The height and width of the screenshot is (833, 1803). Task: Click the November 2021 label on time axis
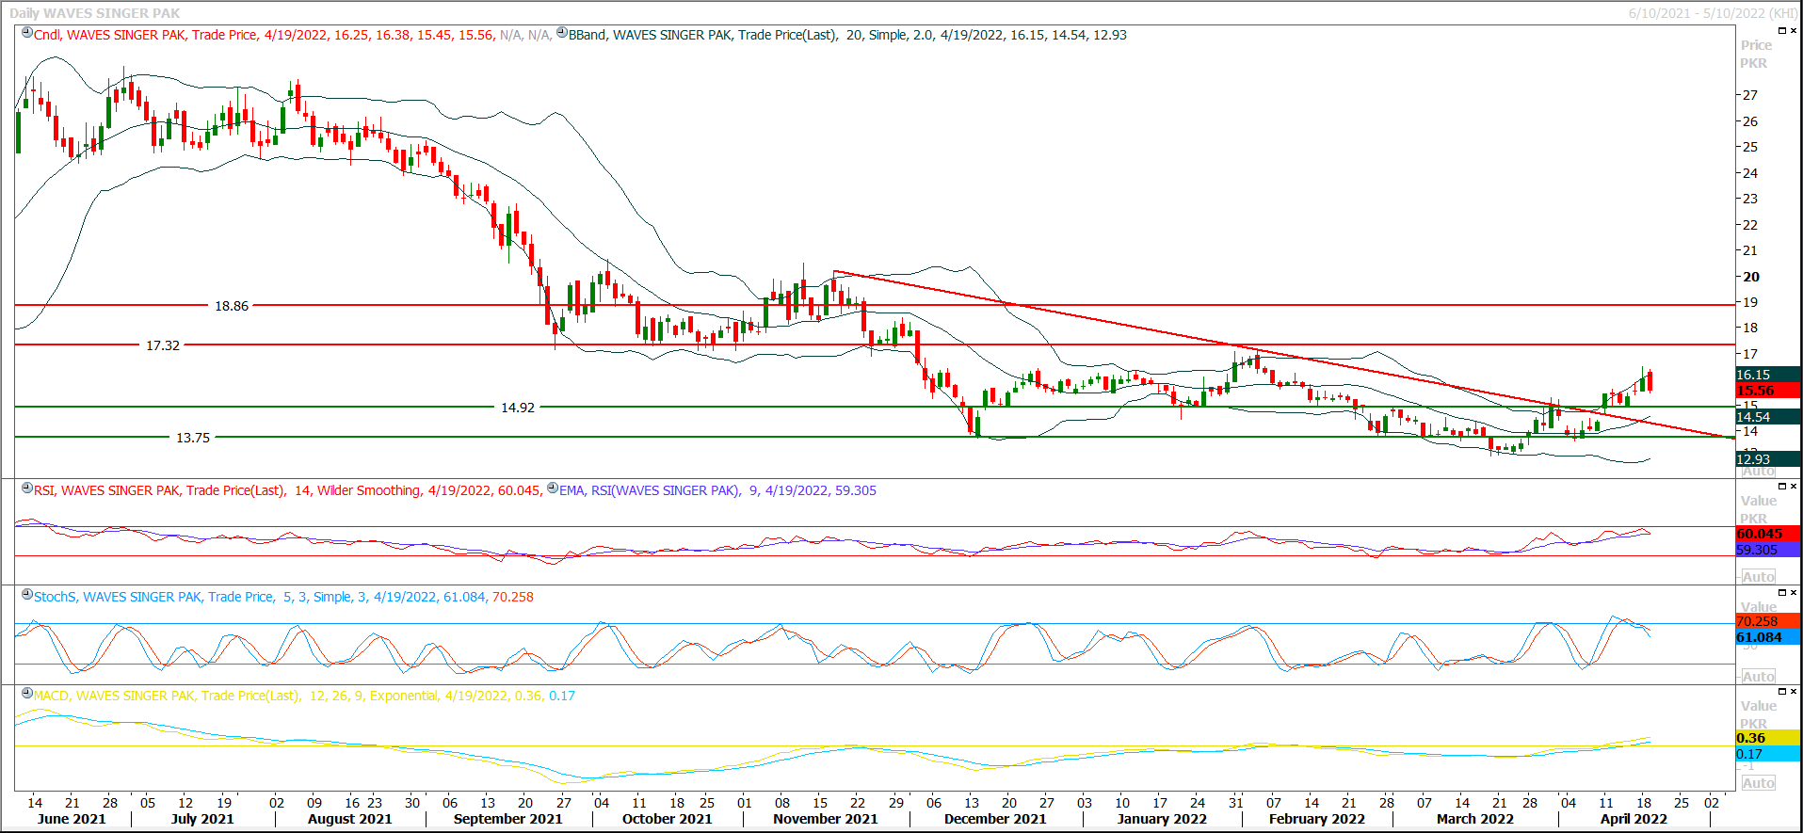825,819
